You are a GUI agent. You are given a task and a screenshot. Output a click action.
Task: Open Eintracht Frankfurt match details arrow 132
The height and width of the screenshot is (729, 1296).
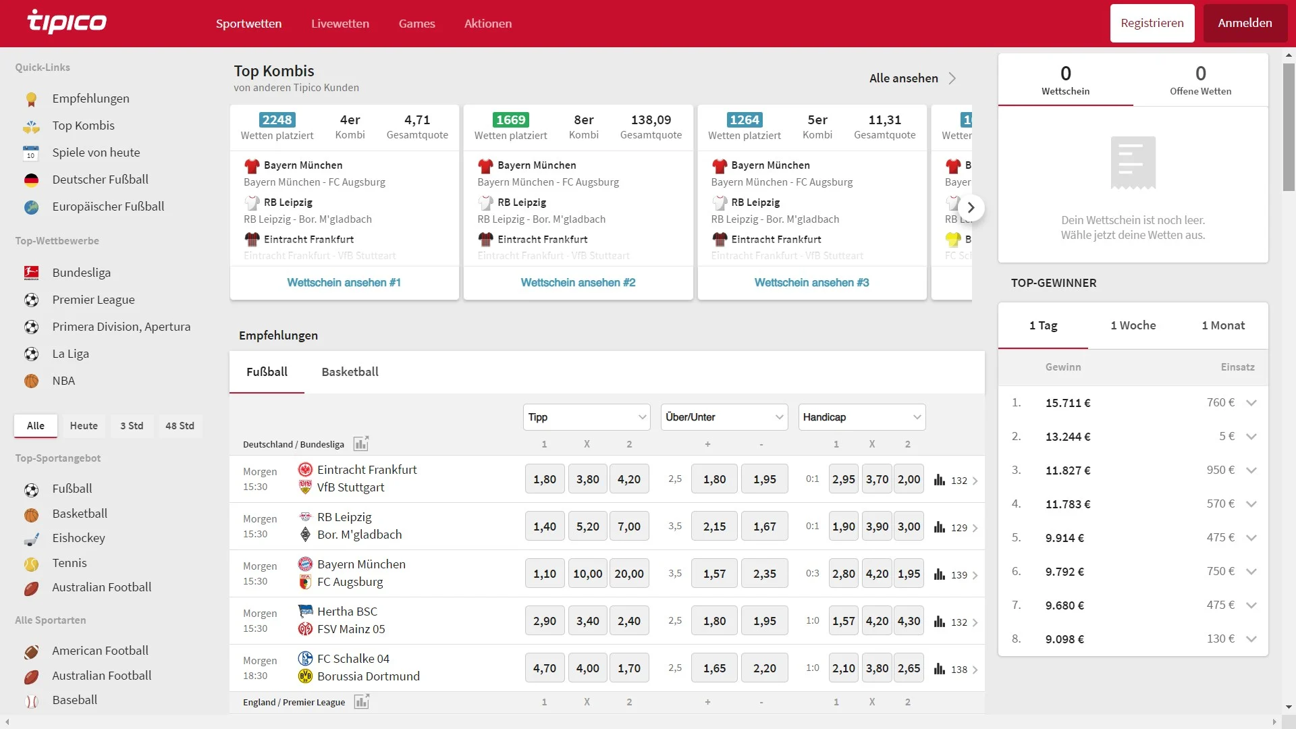click(x=975, y=481)
